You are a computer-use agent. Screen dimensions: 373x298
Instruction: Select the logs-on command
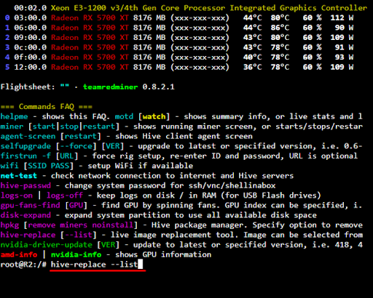click(17, 196)
